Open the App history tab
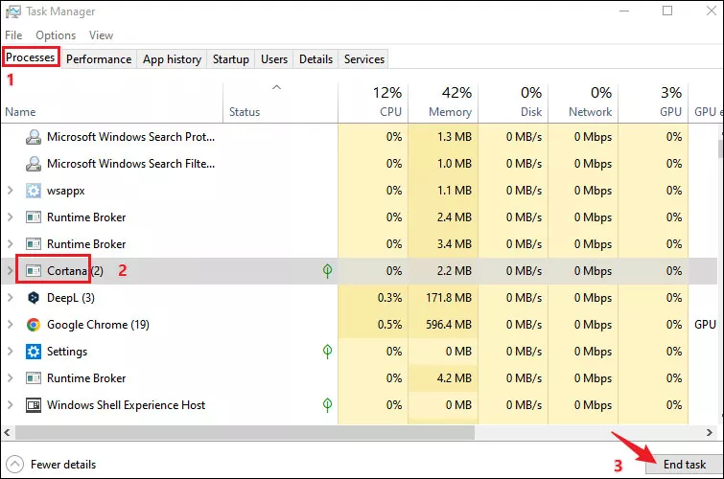 [172, 59]
